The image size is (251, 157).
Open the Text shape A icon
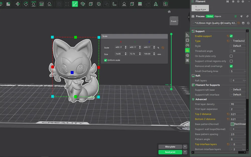tap(156, 4)
